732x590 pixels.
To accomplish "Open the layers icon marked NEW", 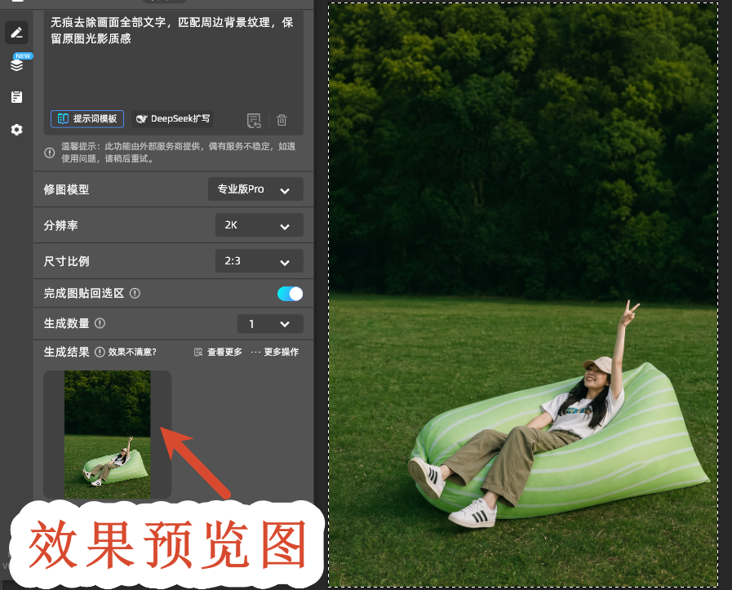I will [17, 64].
